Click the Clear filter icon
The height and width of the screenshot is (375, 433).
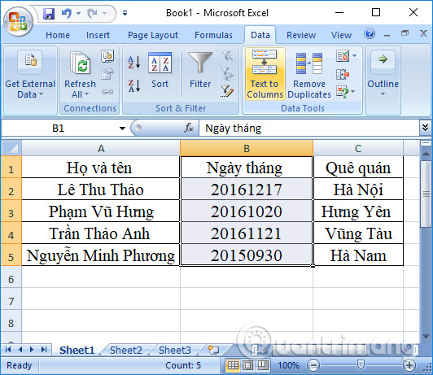[227, 56]
